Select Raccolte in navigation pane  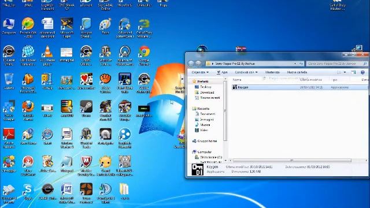point(203,109)
